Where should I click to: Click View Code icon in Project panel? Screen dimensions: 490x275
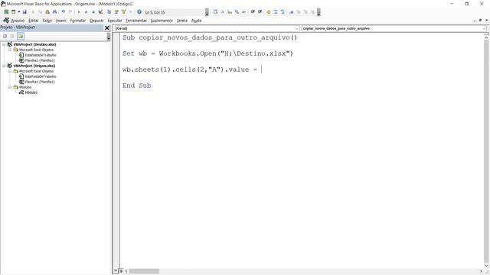5,36
